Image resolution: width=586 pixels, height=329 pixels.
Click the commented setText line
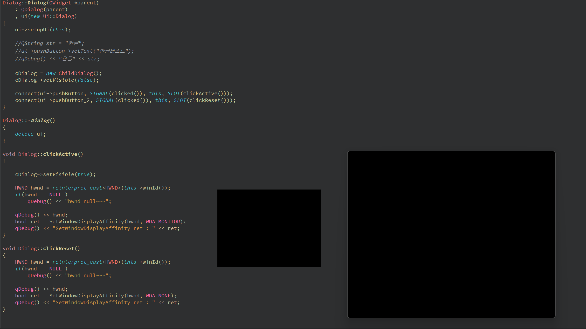(74, 51)
